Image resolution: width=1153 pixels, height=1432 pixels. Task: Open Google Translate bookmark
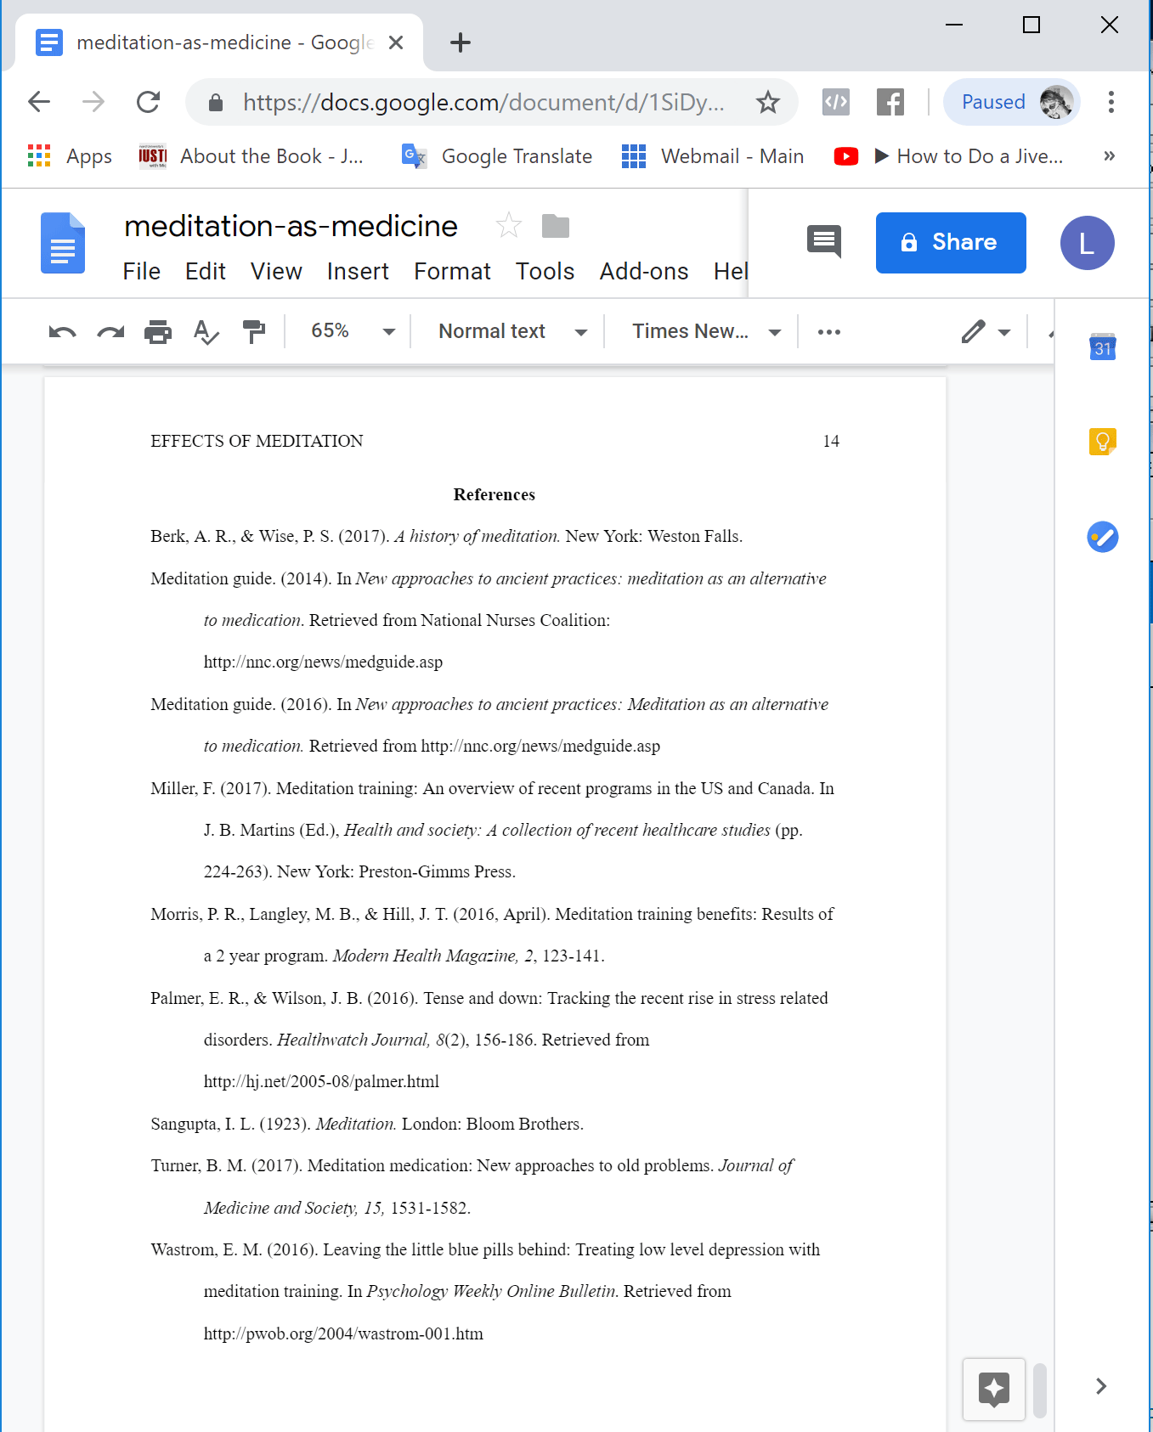[x=498, y=156]
